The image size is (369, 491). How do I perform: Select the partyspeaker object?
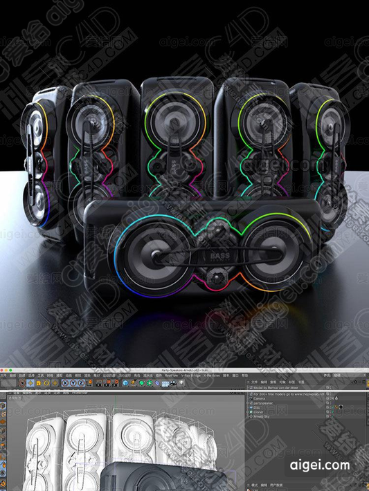(263, 403)
